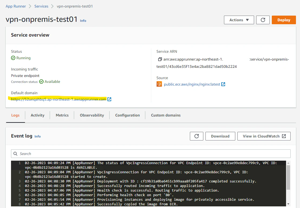
Task: Open Info link next to service name
Action: tap(83, 21)
